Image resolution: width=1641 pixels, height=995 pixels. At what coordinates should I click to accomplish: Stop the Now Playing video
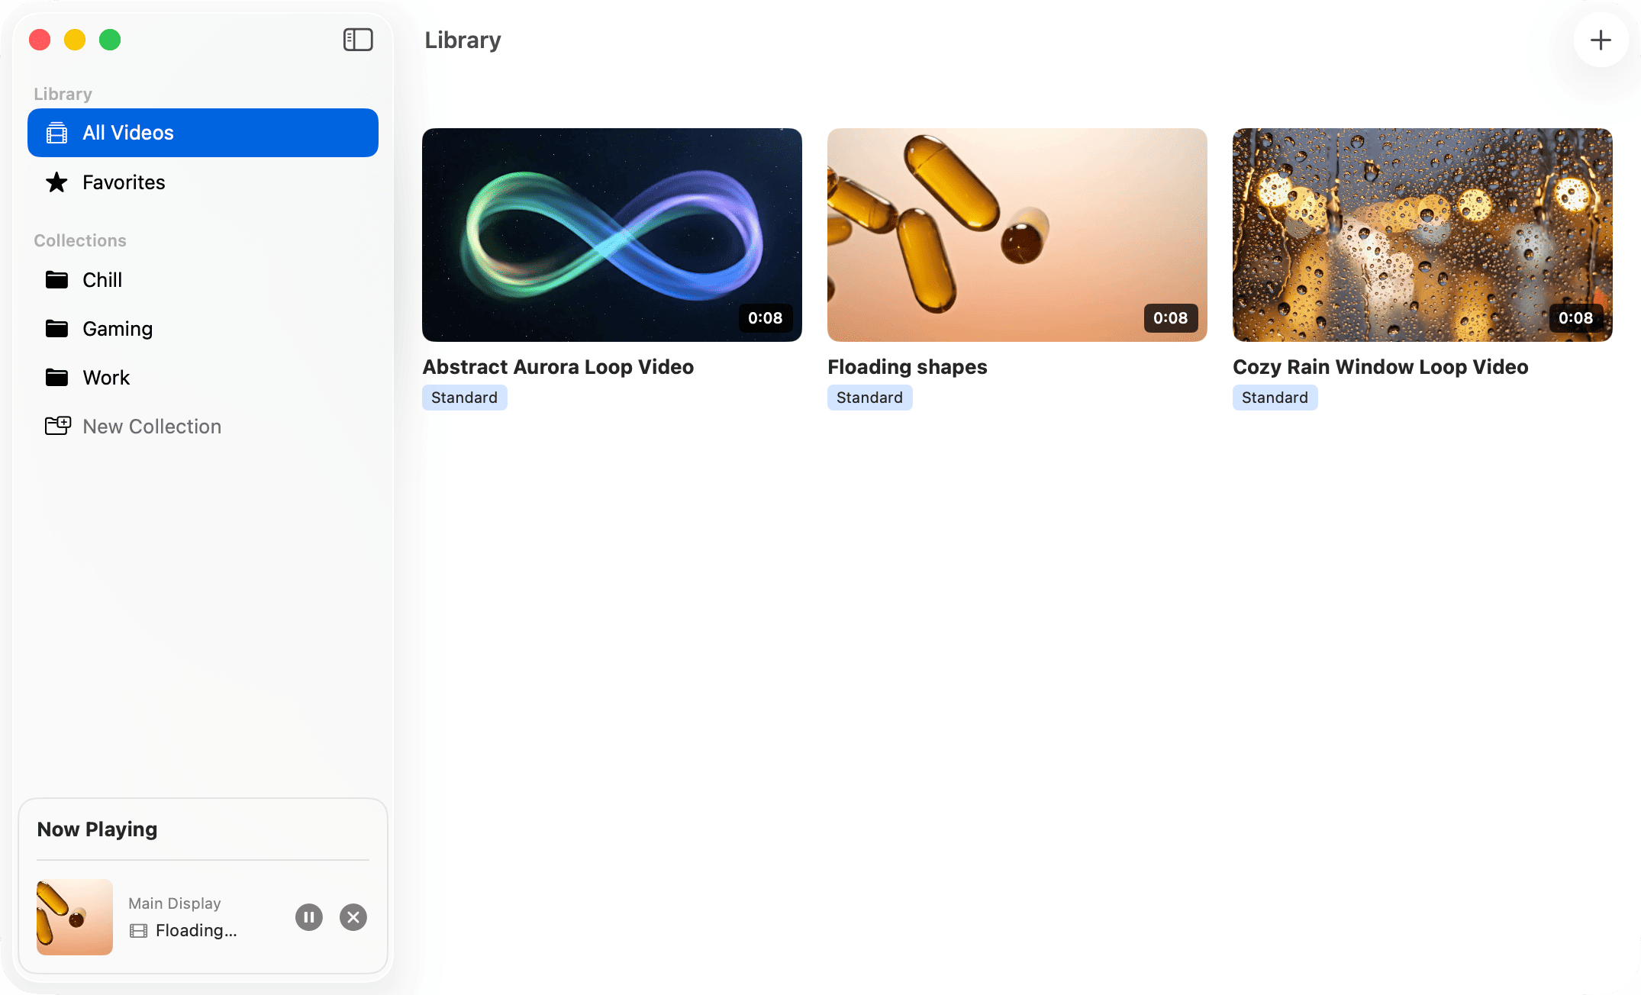[353, 917]
